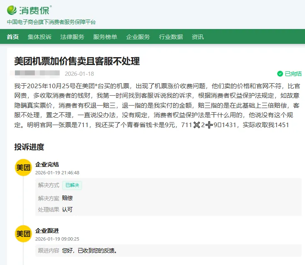Click the timestamp 2026-01-19 09:00:25
Screen dimensions: 305x265
pos(57,239)
